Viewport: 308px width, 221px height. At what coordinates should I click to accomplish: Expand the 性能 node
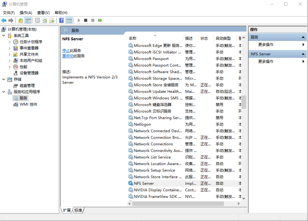coord(9,67)
